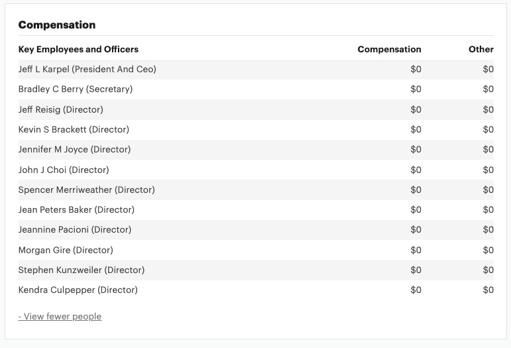The width and height of the screenshot is (511, 348).
Task: Click Stephen Kunzweiler Director row
Action: 256,270
